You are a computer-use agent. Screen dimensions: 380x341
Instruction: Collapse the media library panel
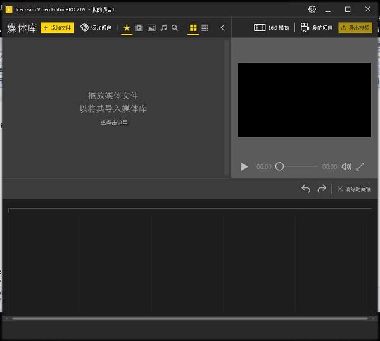point(223,28)
